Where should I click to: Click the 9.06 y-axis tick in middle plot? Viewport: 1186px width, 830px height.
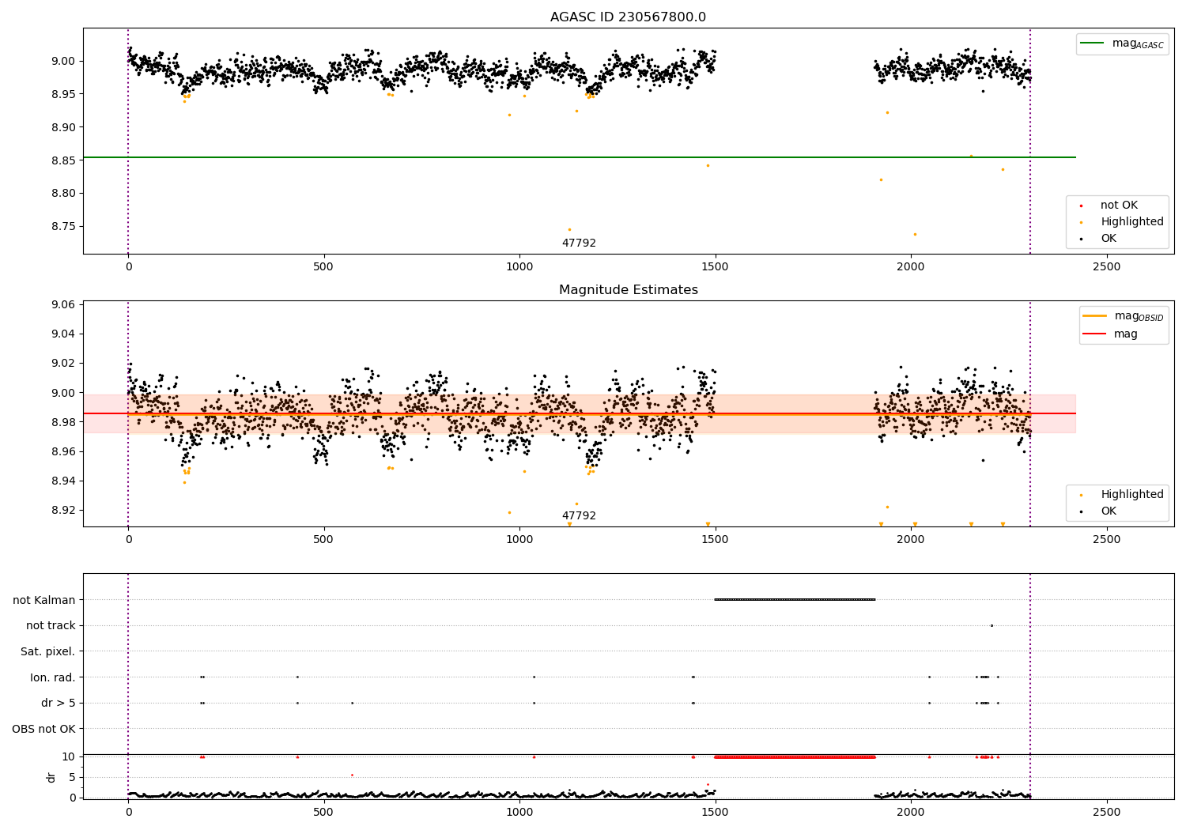[63, 304]
